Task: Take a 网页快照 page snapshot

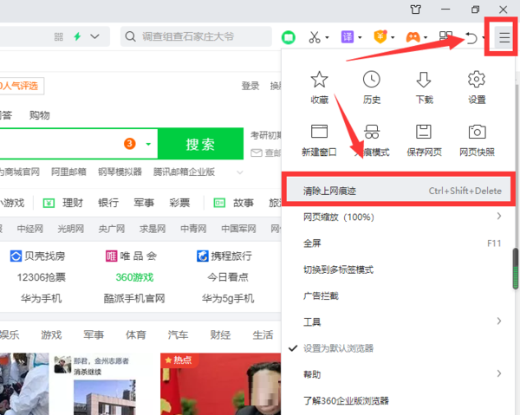Action: 476,133
